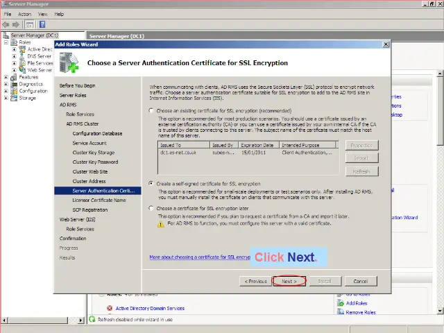Click the green refresh icon in status bar
This screenshot has width=444, height=333.
point(92,319)
